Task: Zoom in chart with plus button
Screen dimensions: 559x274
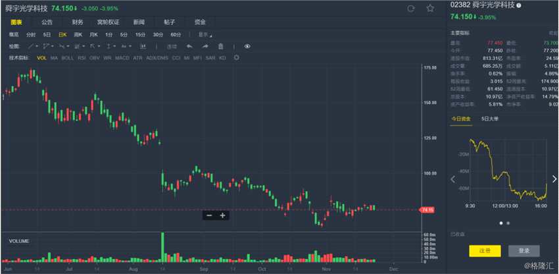Action: (222, 215)
